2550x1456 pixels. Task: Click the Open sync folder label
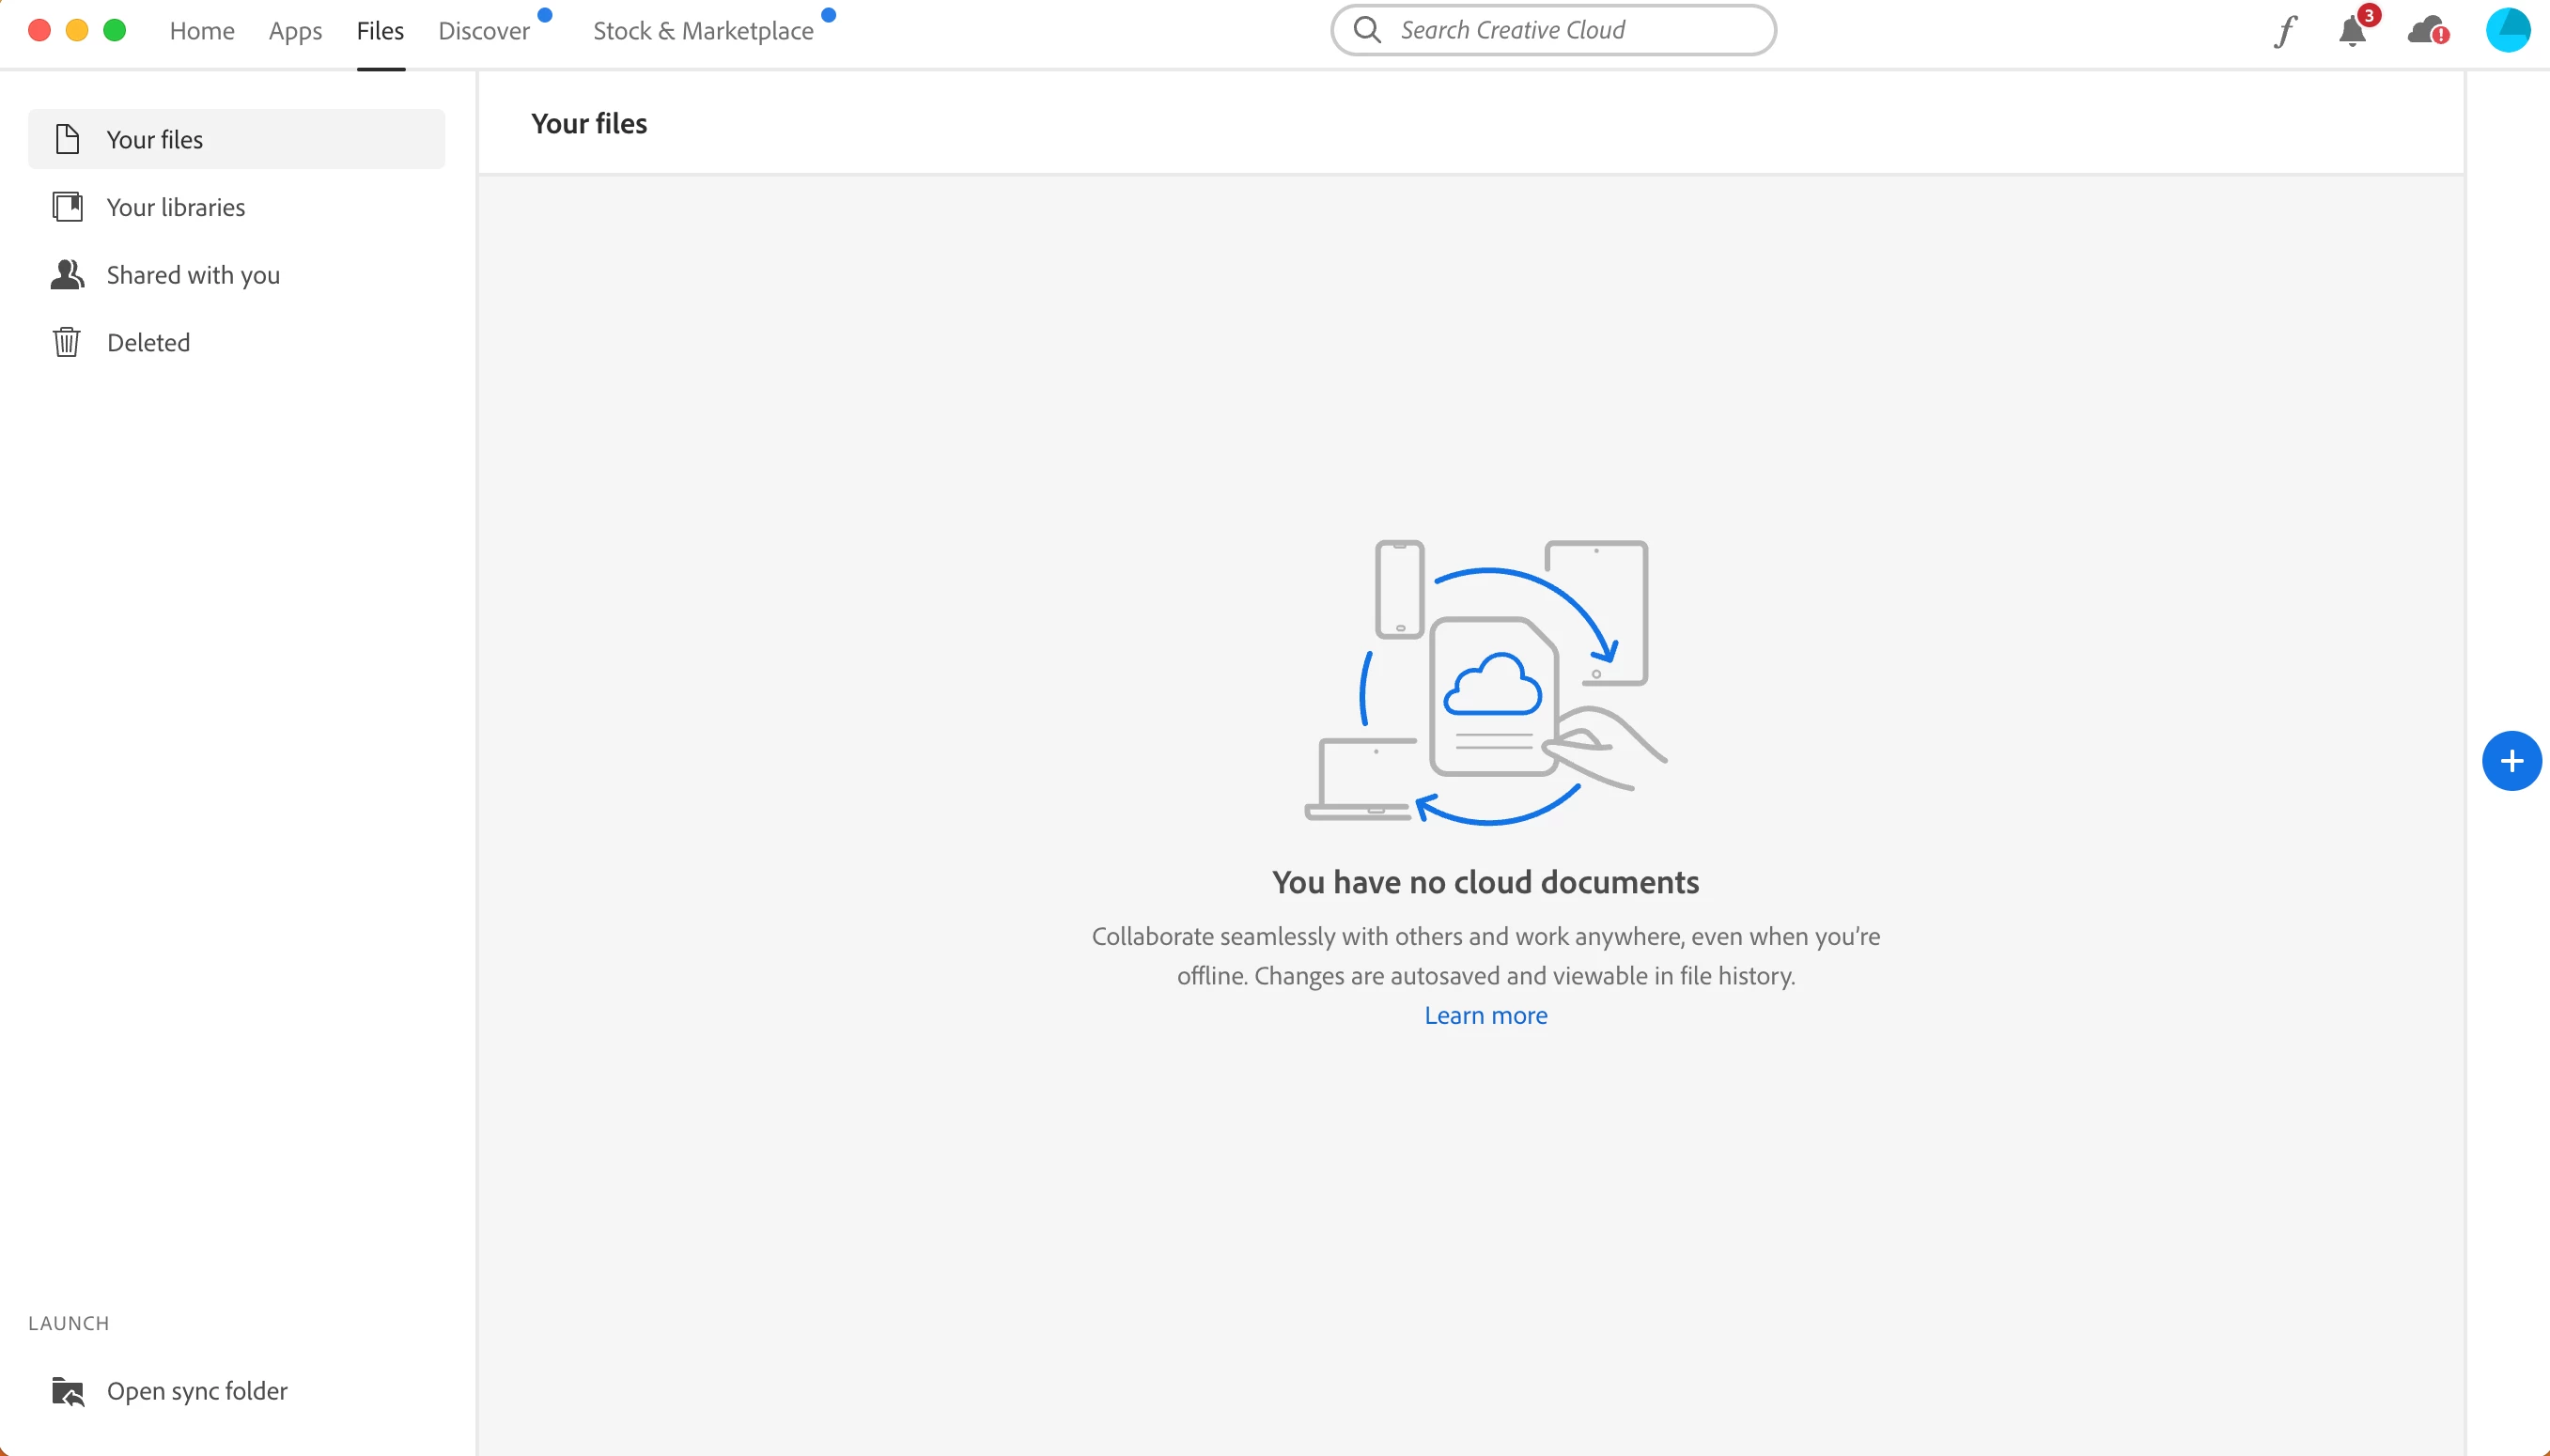[x=197, y=1391]
